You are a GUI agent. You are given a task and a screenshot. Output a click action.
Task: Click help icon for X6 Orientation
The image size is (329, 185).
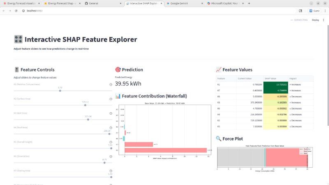pyautogui.click(x=111, y=157)
